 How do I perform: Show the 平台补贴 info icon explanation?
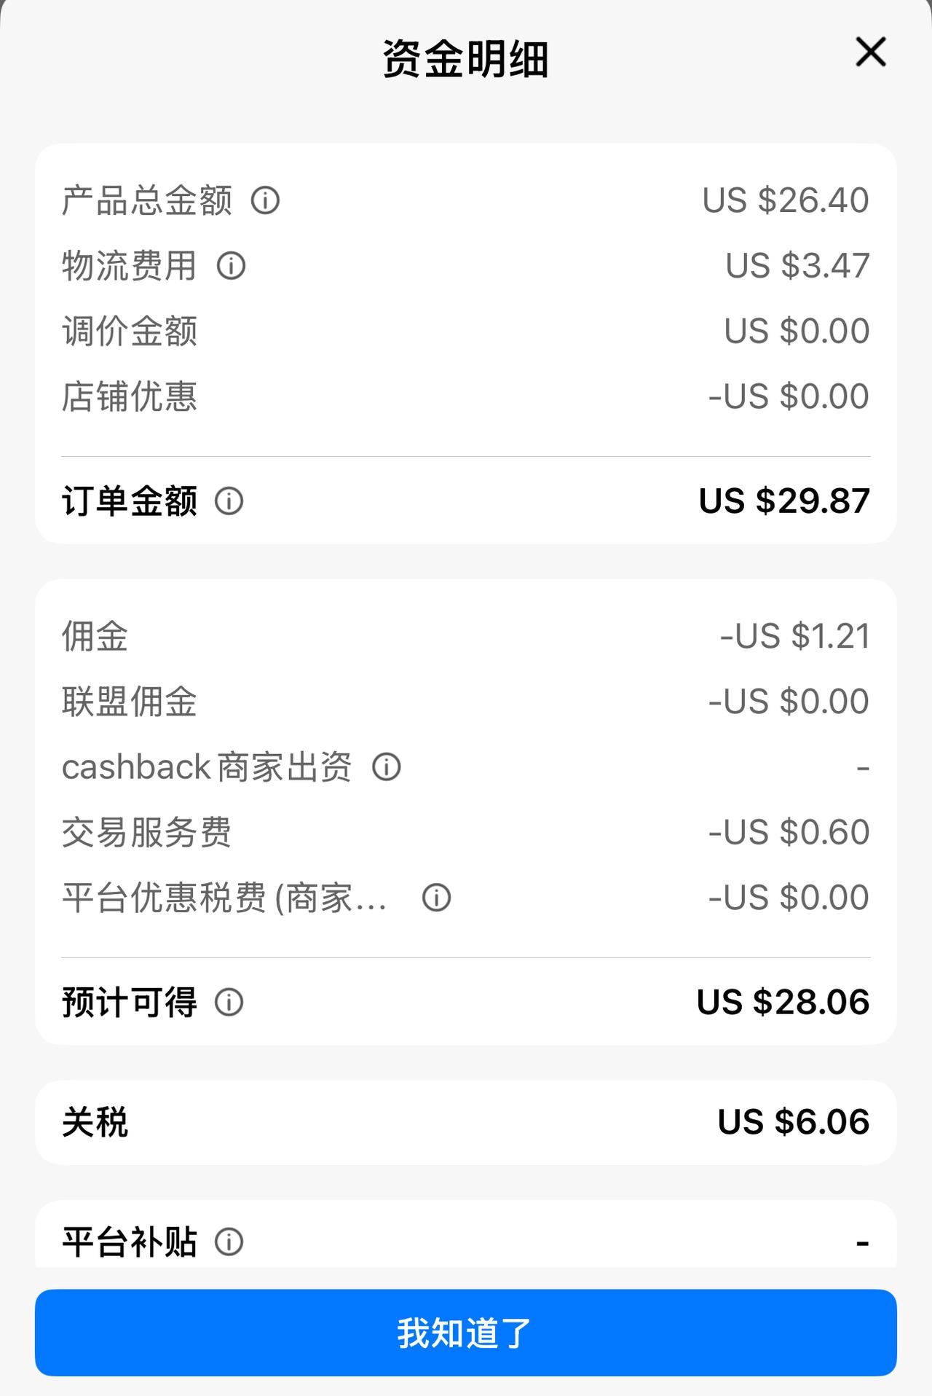[229, 1242]
